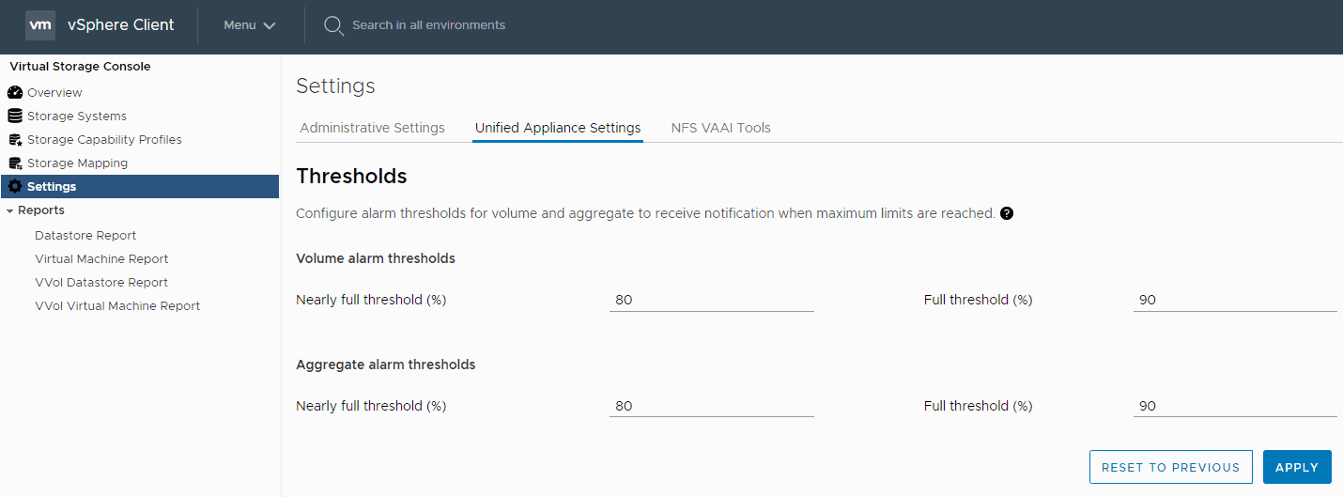Screen dimensions: 1343x497
Task: Click the Settings gear icon
Action: coord(15,187)
